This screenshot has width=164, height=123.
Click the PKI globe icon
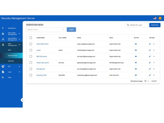pos(3,66)
